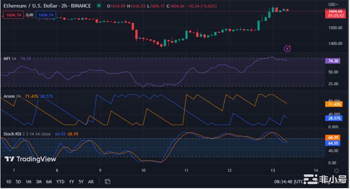350x189 pixels.
Task: Click the Stoch RSI value 64.55 in legend
Action: [60, 134]
